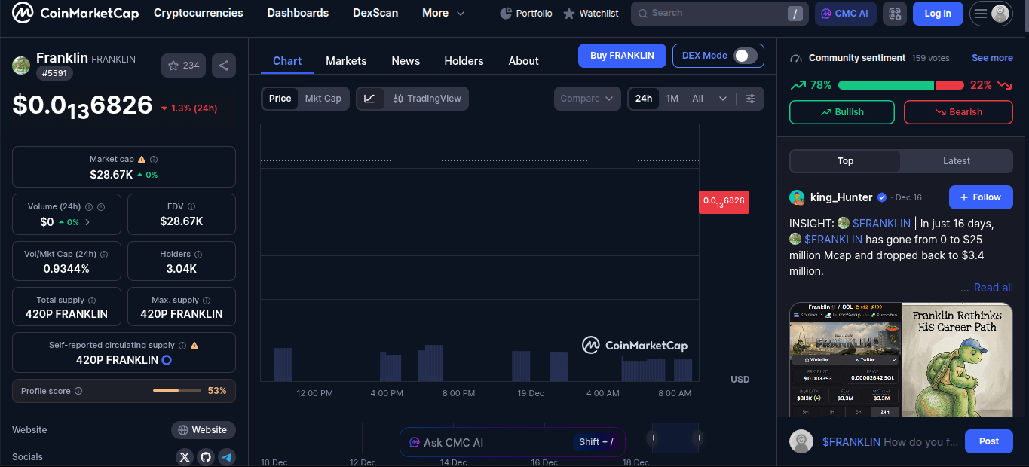Open the GitHub social link
This screenshot has width=1029, height=467.
click(206, 457)
